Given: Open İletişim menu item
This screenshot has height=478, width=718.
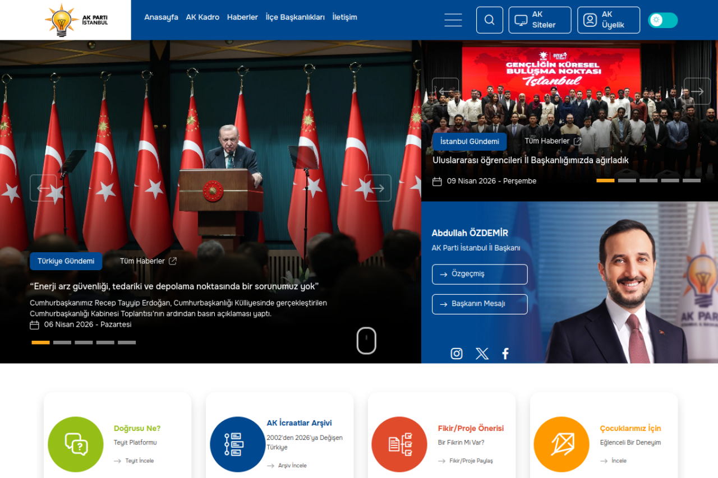Looking at the screenshot, I should click(344, 17).
